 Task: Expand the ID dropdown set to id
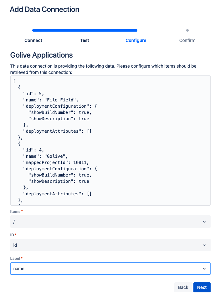[106, 245]
